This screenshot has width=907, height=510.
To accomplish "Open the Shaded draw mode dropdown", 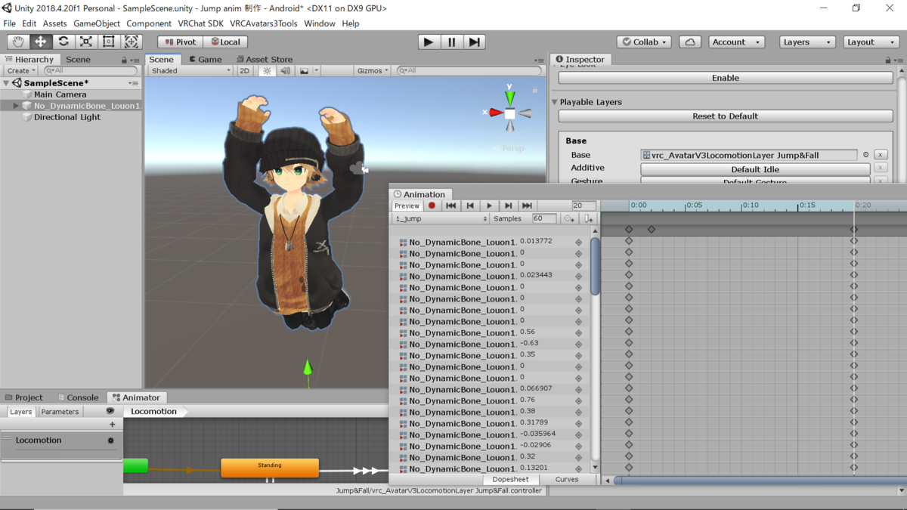I will (190, 70).
